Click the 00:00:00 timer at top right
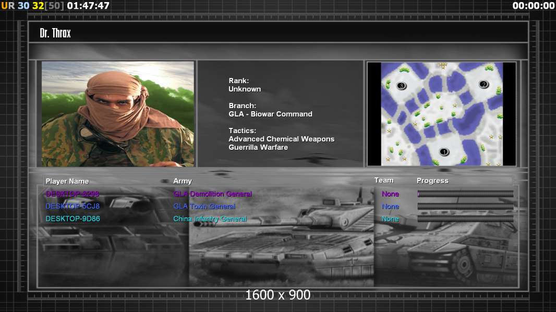The height and width of the screenshot is (312, 556). pyautogui.click(x=533, y=6)
